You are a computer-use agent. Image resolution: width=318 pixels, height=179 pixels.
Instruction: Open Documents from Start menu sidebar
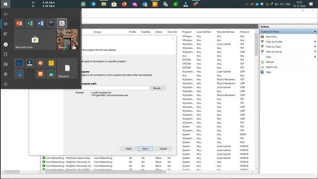click(x=5, y=54)
